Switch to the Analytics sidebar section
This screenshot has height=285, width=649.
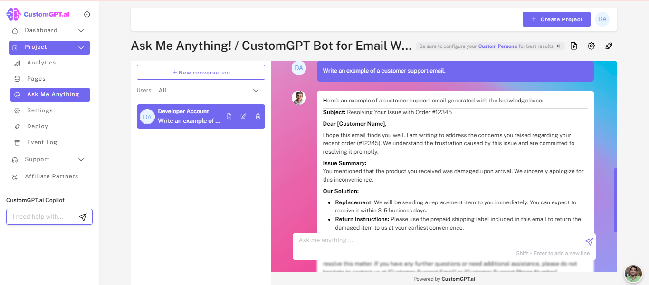[40, 62]
